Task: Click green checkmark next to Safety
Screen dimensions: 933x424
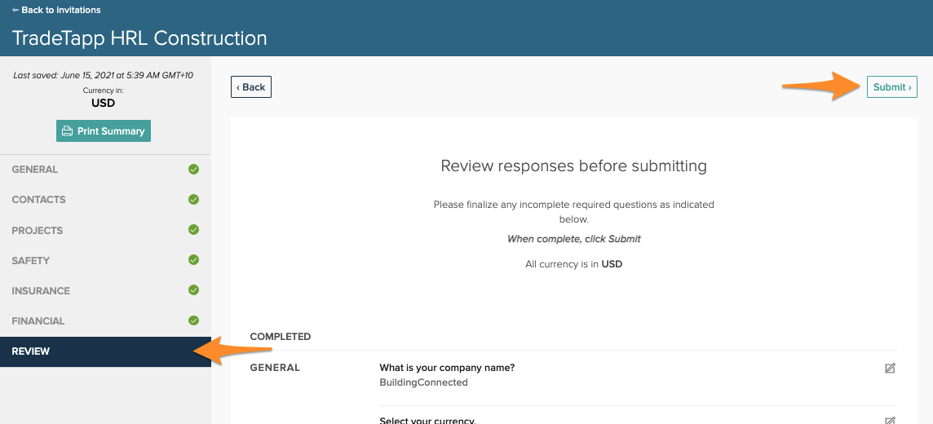Action: coord(193,260)
